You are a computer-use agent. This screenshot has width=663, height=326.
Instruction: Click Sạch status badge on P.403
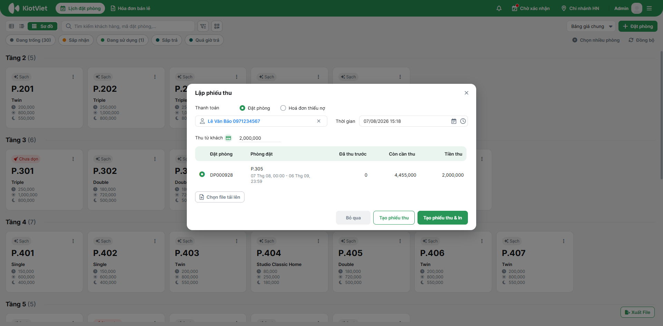click(185, 241)
